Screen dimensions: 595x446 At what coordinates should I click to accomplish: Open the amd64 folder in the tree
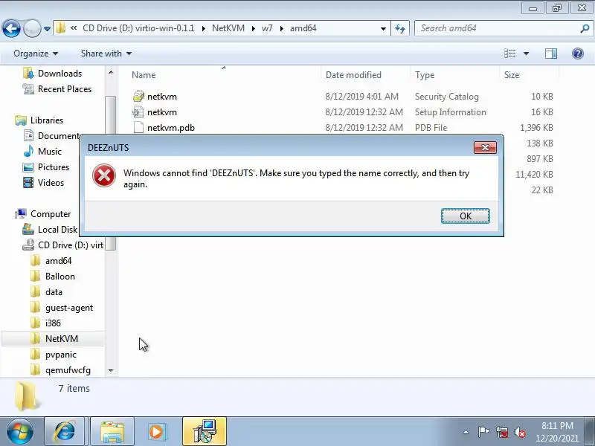(x=58, y=261)
